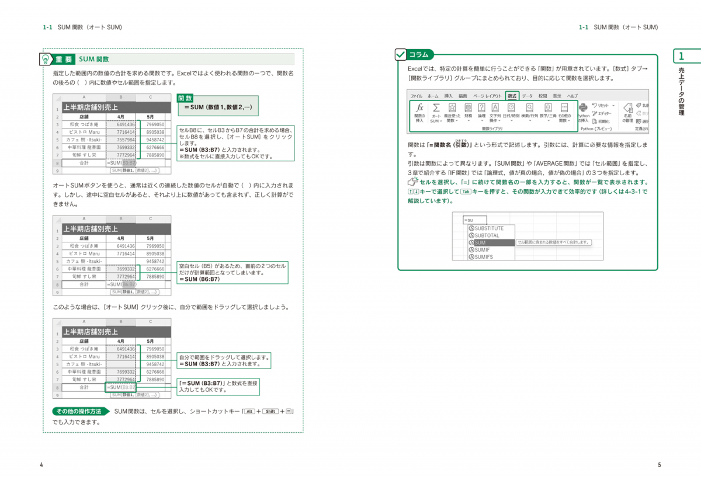Expand the リセット dropdown arrow
Screen dimensions: 701x490
[x=613, y=106]
